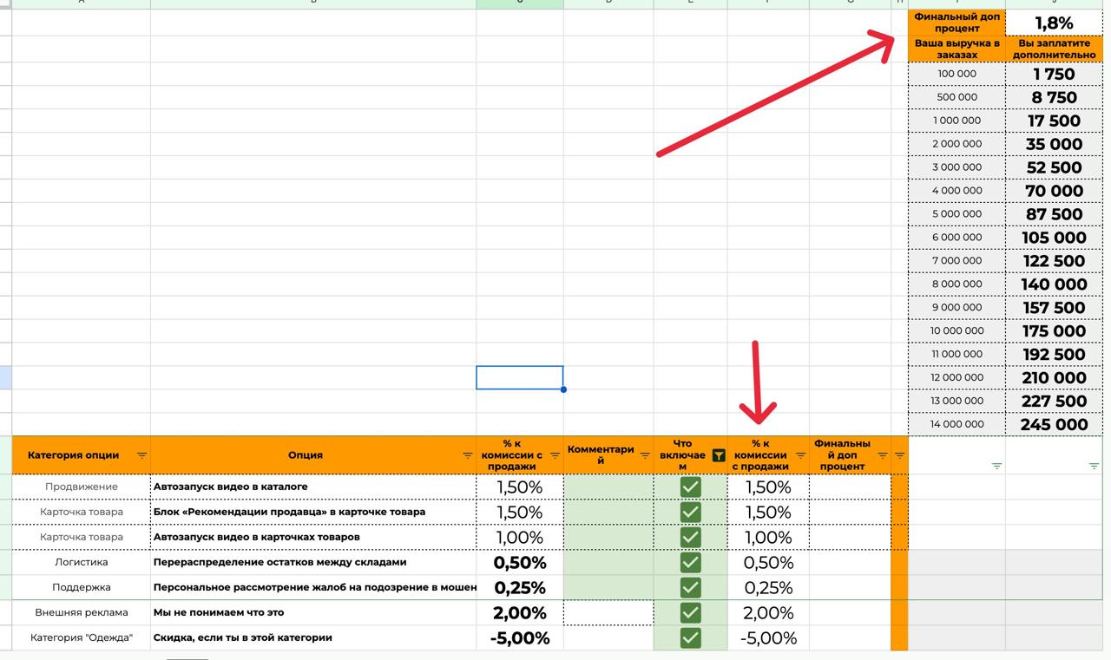Select the 100 000 revenue cell
Screen dimensions: 1111x660
tap(957, 74)
